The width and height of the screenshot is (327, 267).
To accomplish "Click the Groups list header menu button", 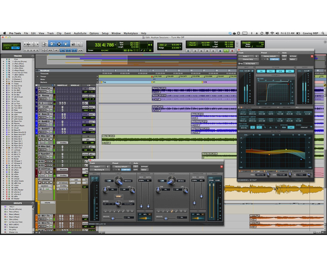I will point(33,203).
